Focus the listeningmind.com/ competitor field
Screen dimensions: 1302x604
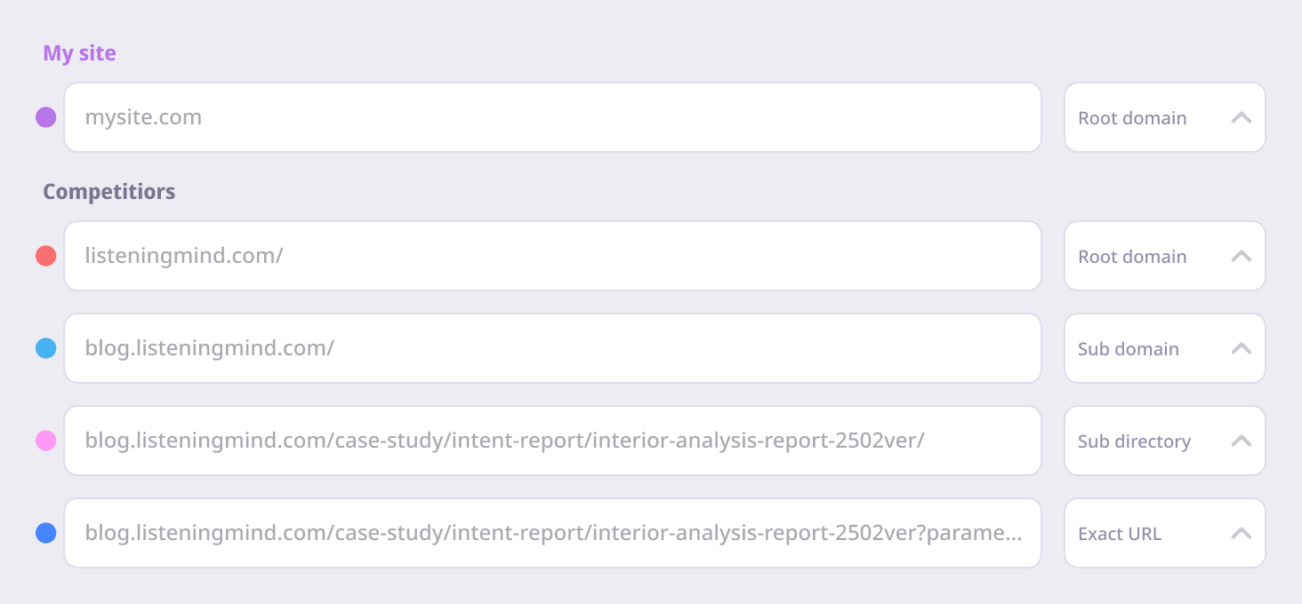pyautogui.click(x=551, y=256)
